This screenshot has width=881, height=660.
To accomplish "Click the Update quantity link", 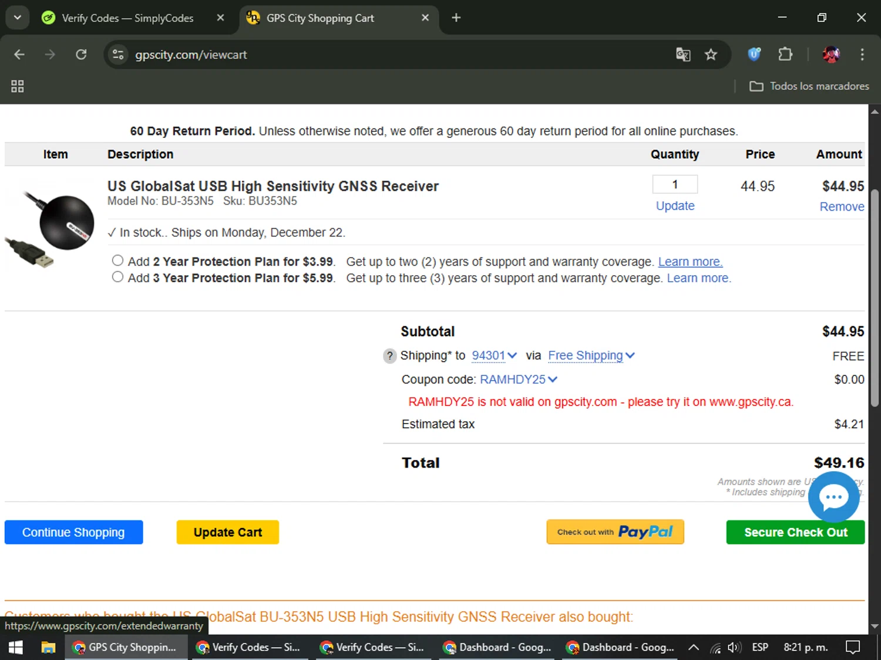I will (x=675, y=206).
